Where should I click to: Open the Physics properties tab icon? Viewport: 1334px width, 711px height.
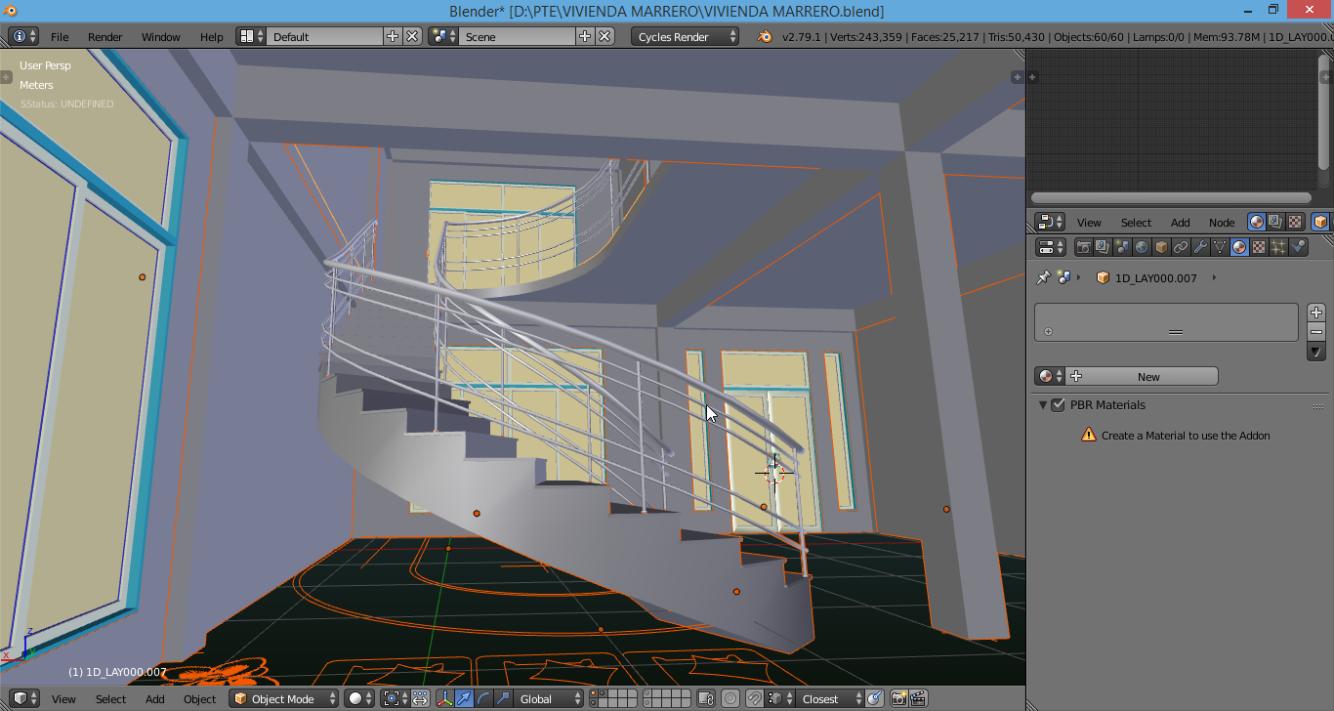1298,247
